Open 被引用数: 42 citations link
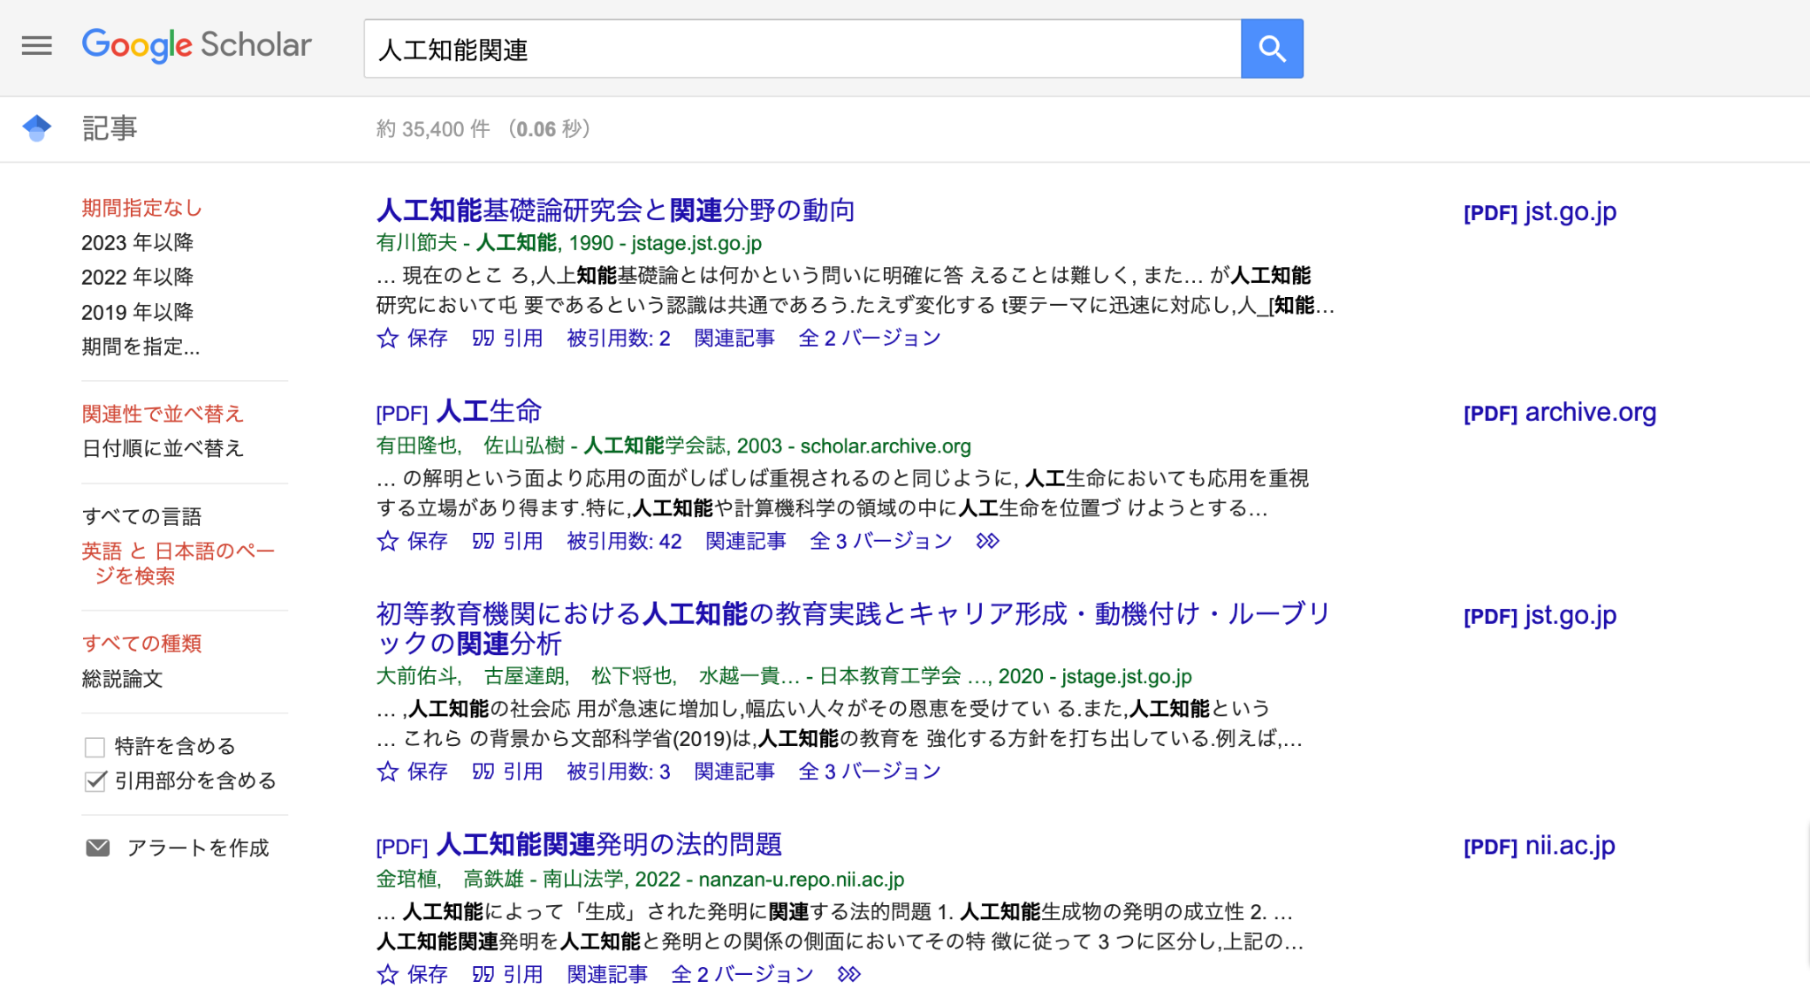The width and height of the screenshot is (1810, 1005). tap(624, 541)
